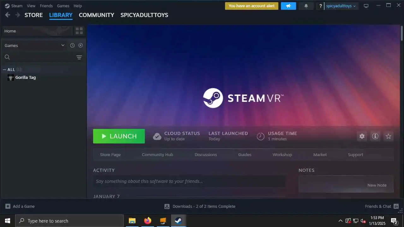Open the notifications bell
The height and width of the screenshot is (227, 404).
click(306, 6)
